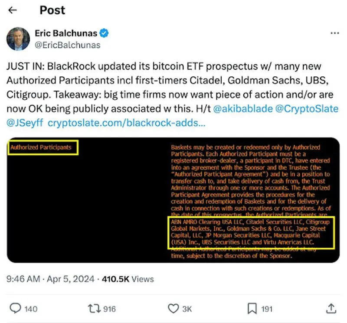Open the three-dot more options menu

coord(334,33)
